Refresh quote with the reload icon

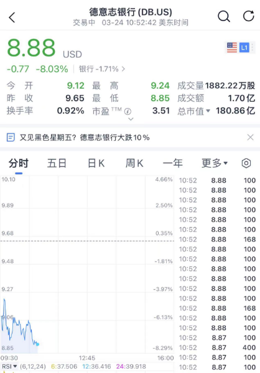point(248,16)
